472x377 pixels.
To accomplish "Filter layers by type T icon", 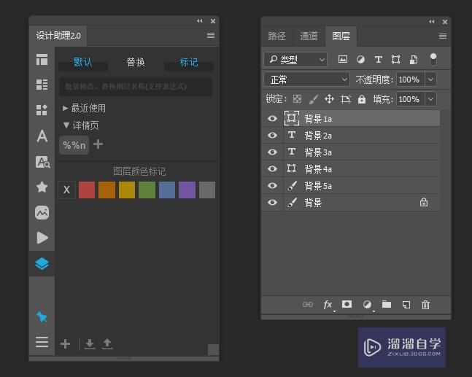I will [379, 60].
